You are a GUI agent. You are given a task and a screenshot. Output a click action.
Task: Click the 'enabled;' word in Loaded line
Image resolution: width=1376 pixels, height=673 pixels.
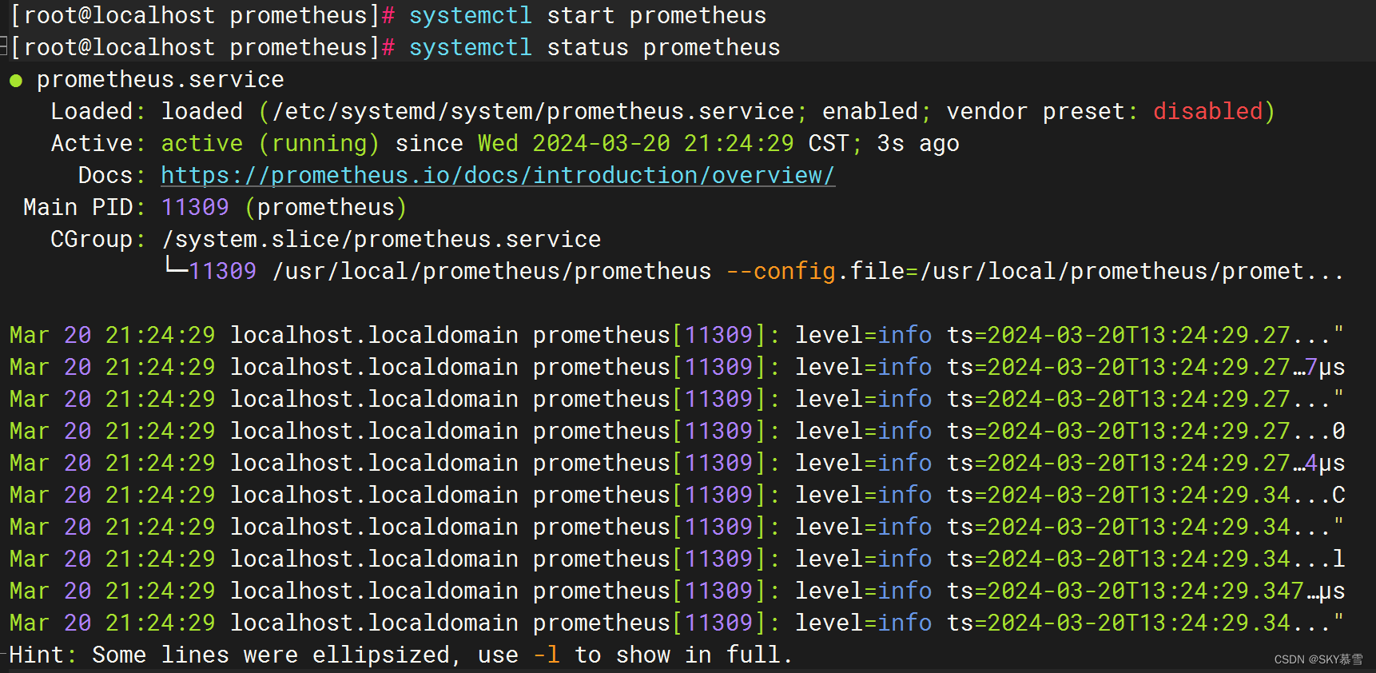[877, 111]
